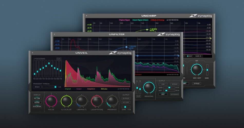Toggle NORM display button in UNVEIL
244x128 pixels.
(37, 103)
